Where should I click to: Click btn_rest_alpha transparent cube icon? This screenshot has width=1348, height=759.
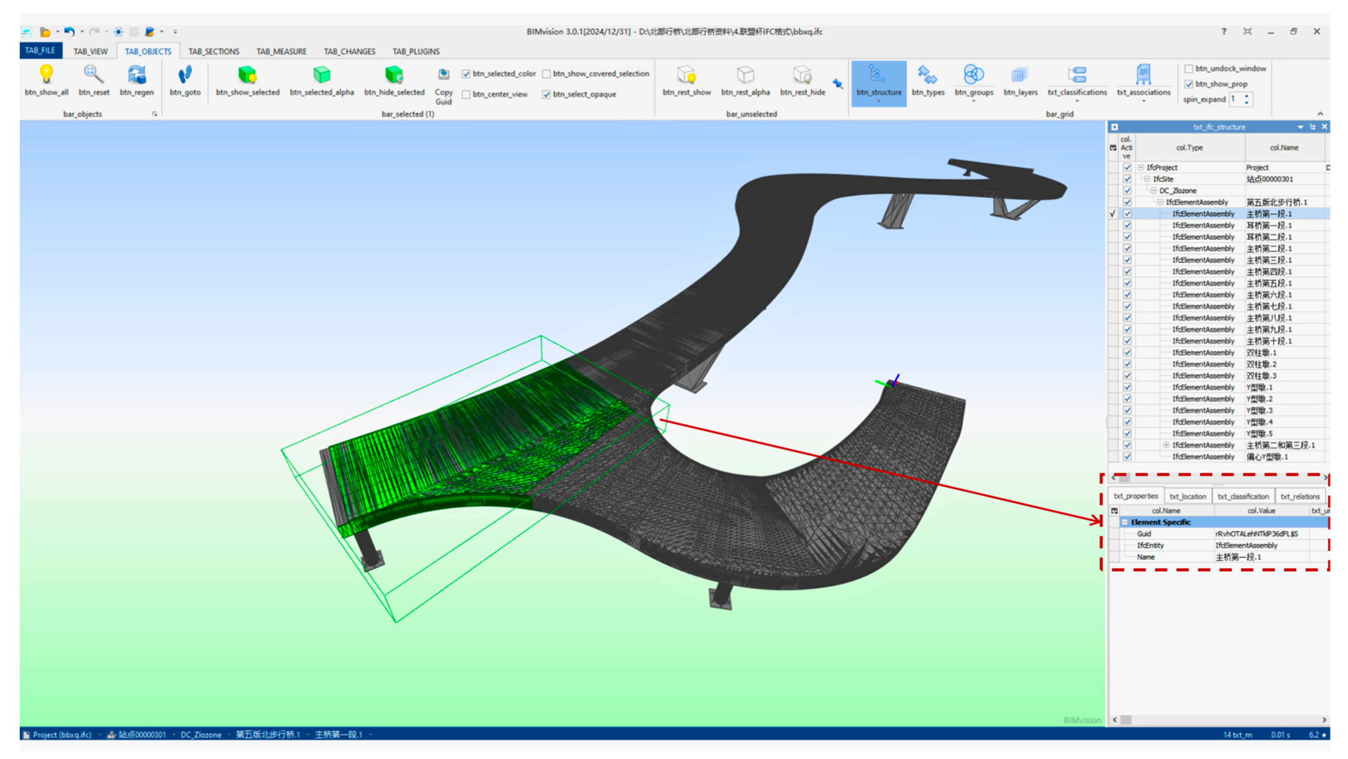click(745, 74)
